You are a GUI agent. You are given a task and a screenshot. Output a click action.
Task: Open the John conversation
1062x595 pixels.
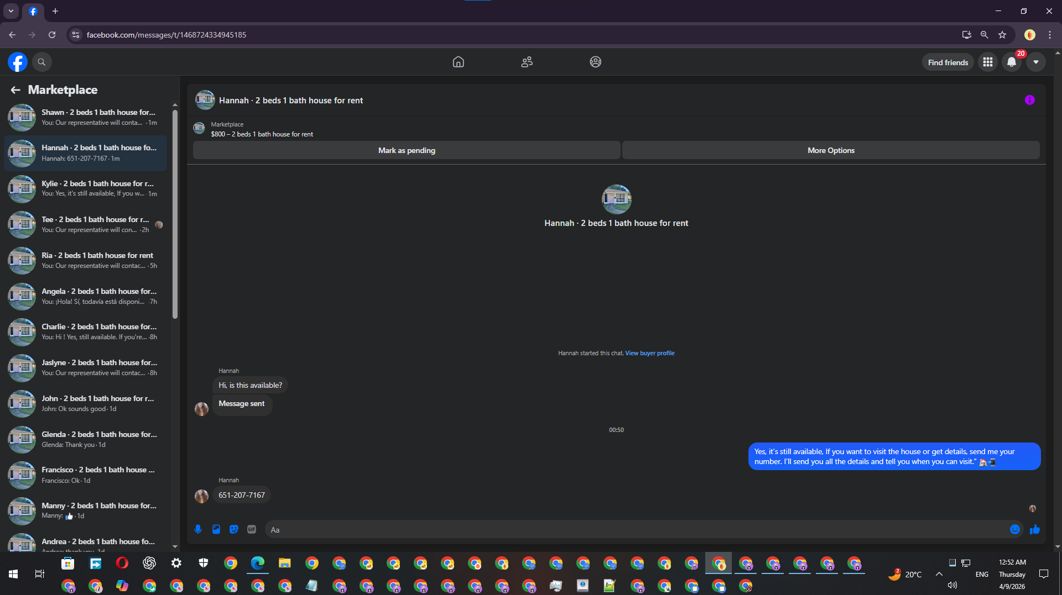pyautogui.click(x=86, y=403)
